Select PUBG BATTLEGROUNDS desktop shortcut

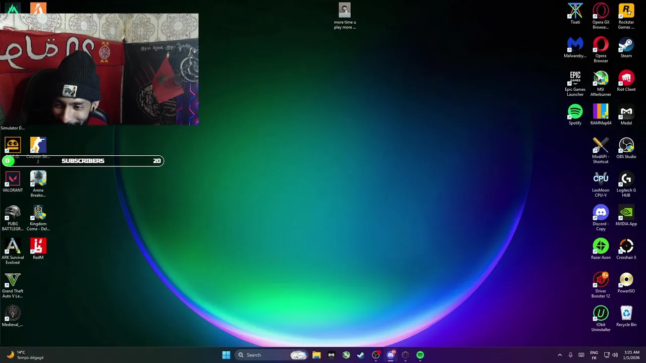click(x=13, y=218)
